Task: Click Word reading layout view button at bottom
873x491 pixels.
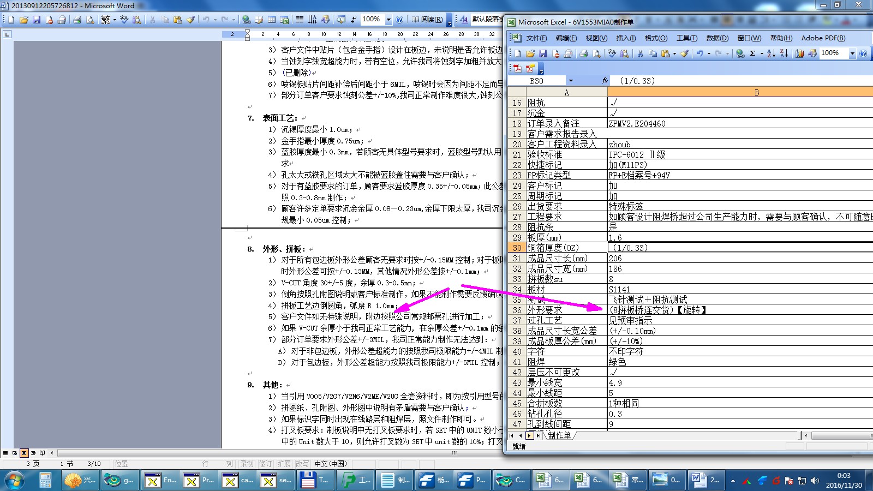Action: coord(43,453)
